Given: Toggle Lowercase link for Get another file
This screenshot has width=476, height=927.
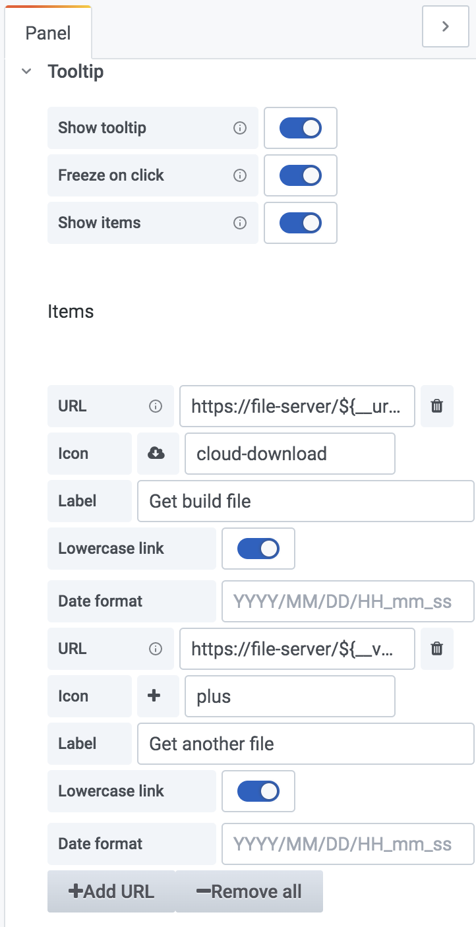Looking at the screenshot, I should [x=258, y=791].
